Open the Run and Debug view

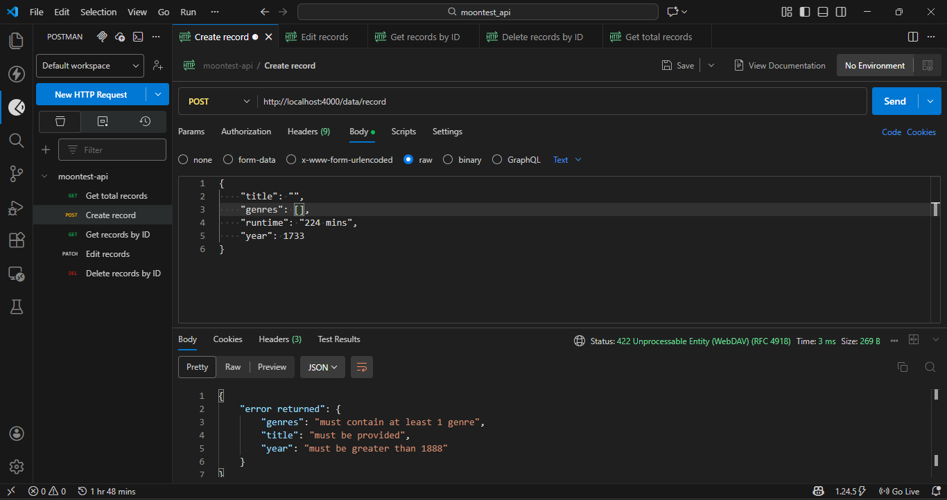[17, 207]
